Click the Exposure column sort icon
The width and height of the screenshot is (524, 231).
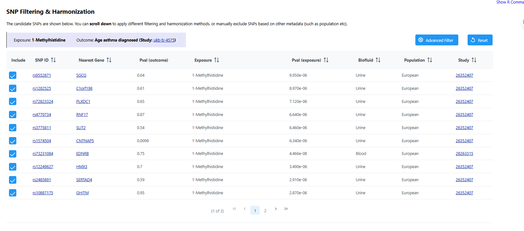tap(217, 60)
